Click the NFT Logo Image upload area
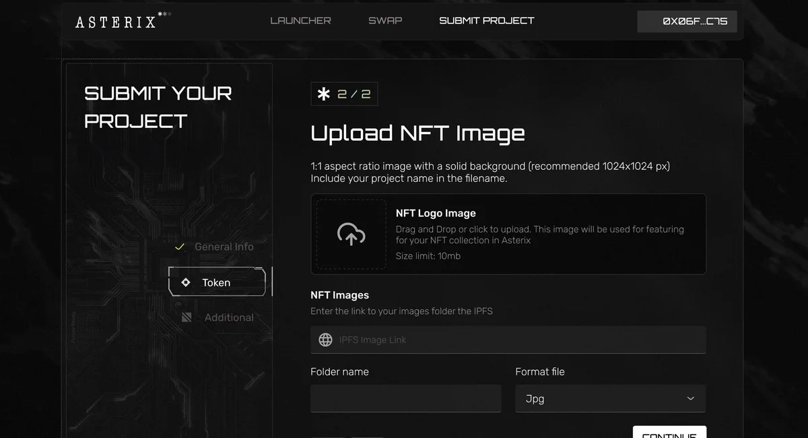The image size is (808, 438). [x=508, y=234]
